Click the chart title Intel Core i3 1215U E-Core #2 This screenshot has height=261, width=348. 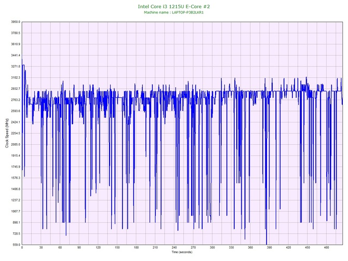tap(174, 6)
